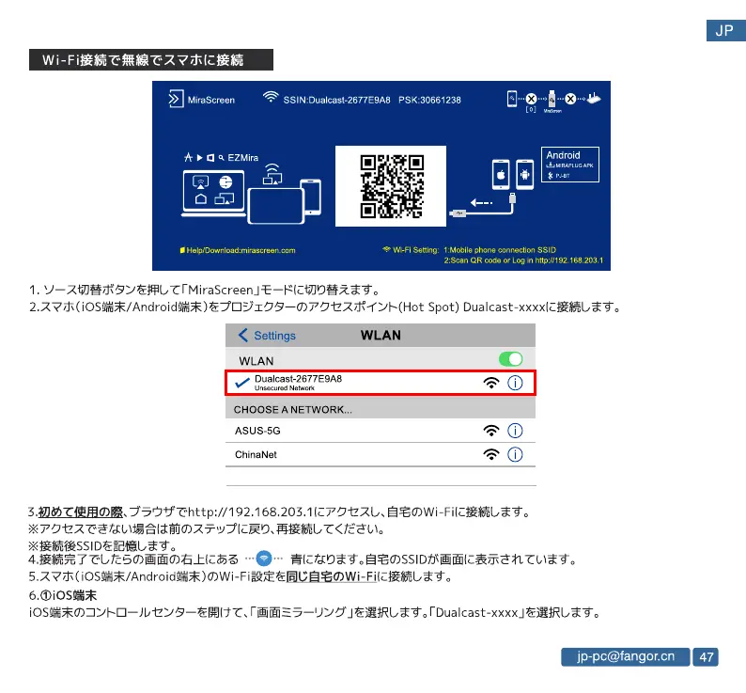This screenshot has width=746, height=693.
Task: Open info for Dualcast-2677E9A8 network
Action: 515,383
